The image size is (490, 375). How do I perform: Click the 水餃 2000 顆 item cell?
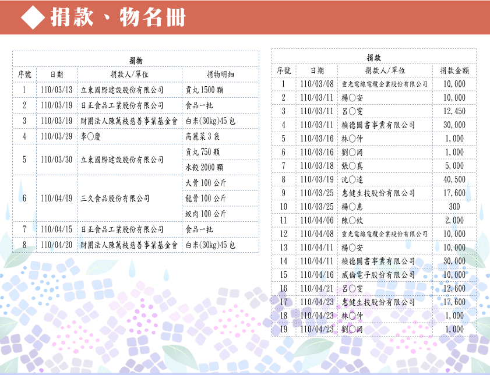click(x=205, y=167)
